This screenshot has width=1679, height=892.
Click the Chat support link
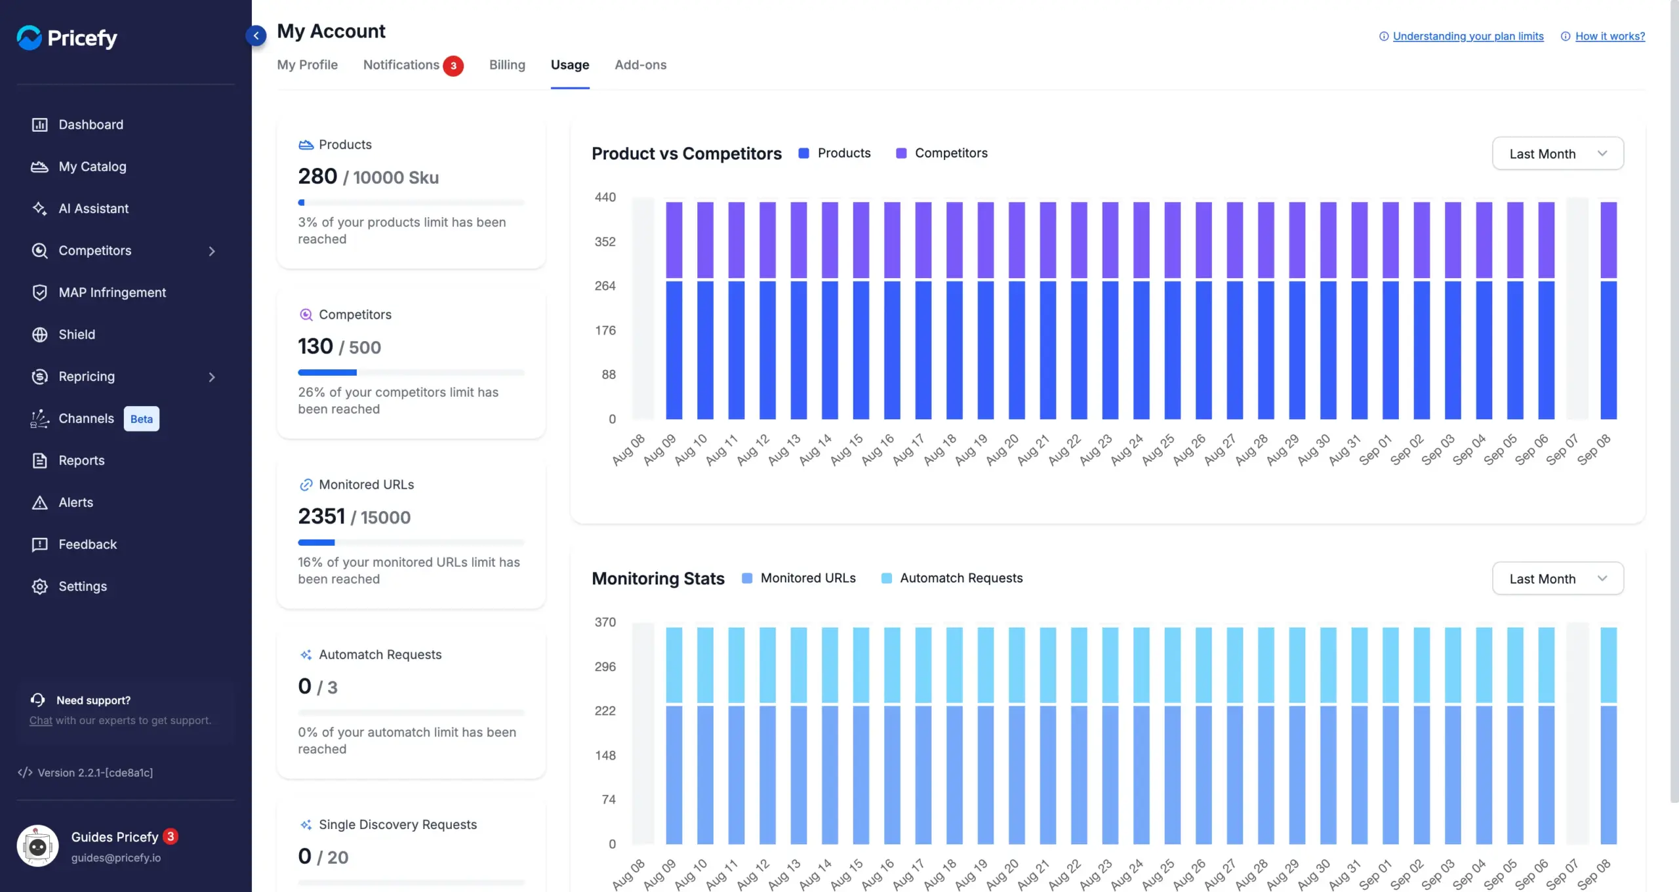pyautogui.click(x=41, y=720)
